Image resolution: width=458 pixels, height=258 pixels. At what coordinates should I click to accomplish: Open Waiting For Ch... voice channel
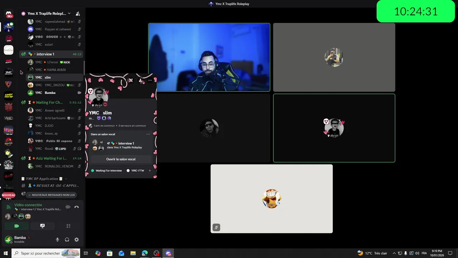tap(51, 102)
